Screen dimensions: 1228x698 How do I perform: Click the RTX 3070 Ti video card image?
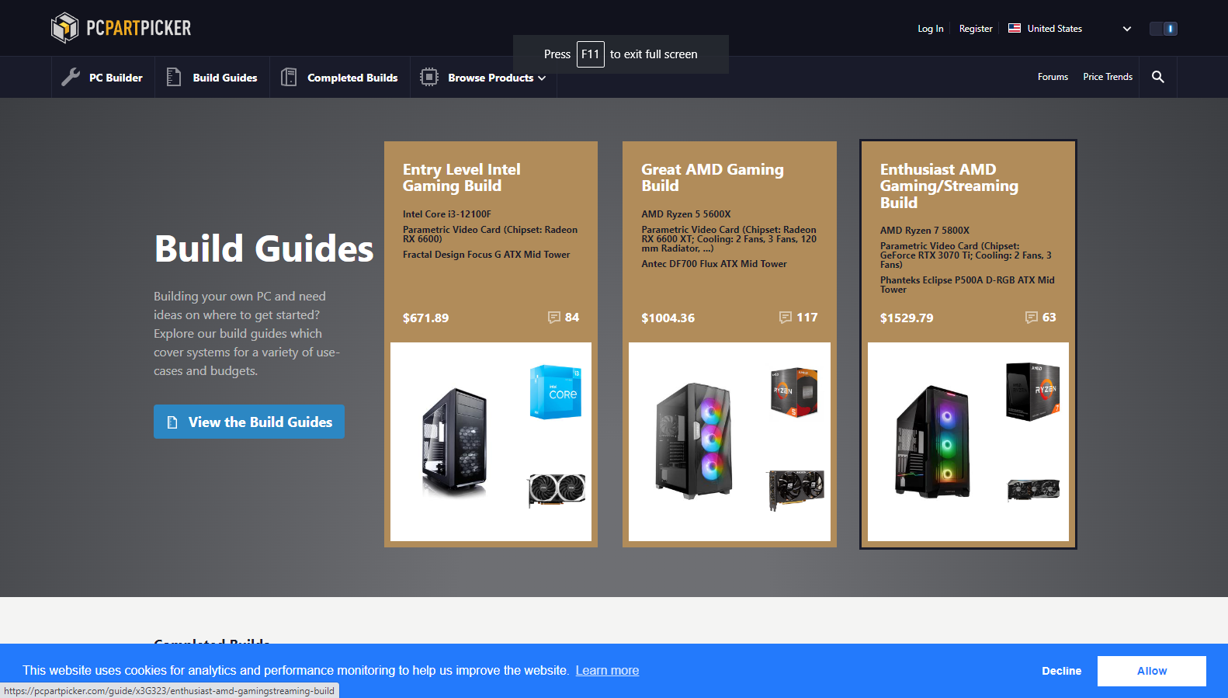click(x=1033, y=490)
